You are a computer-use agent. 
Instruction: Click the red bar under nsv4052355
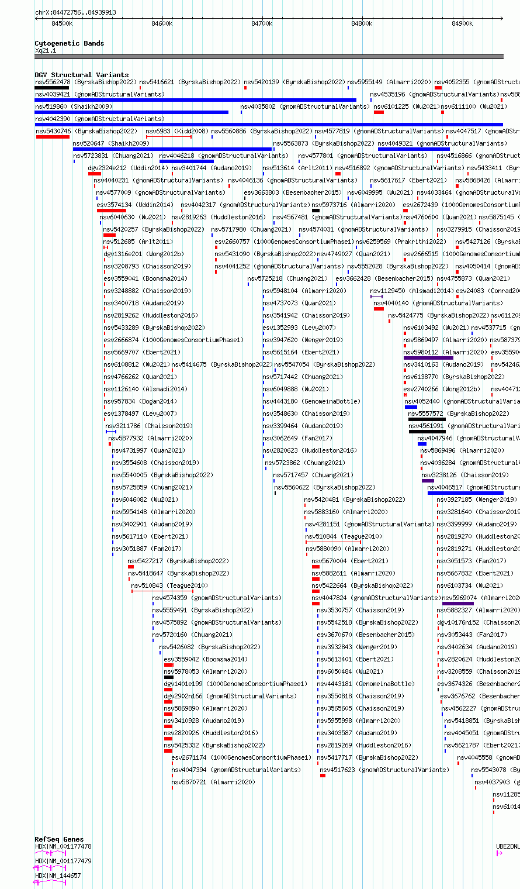tap(438, 88)
